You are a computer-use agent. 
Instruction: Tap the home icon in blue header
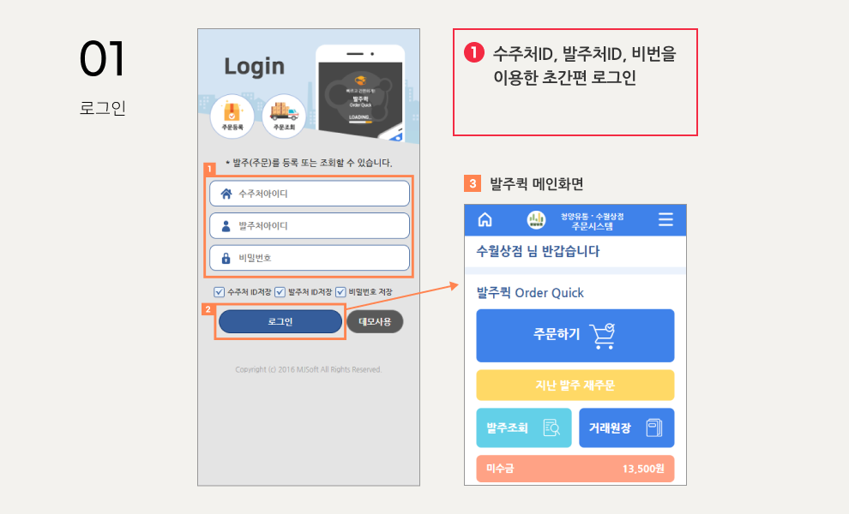(x=485, y=219)
